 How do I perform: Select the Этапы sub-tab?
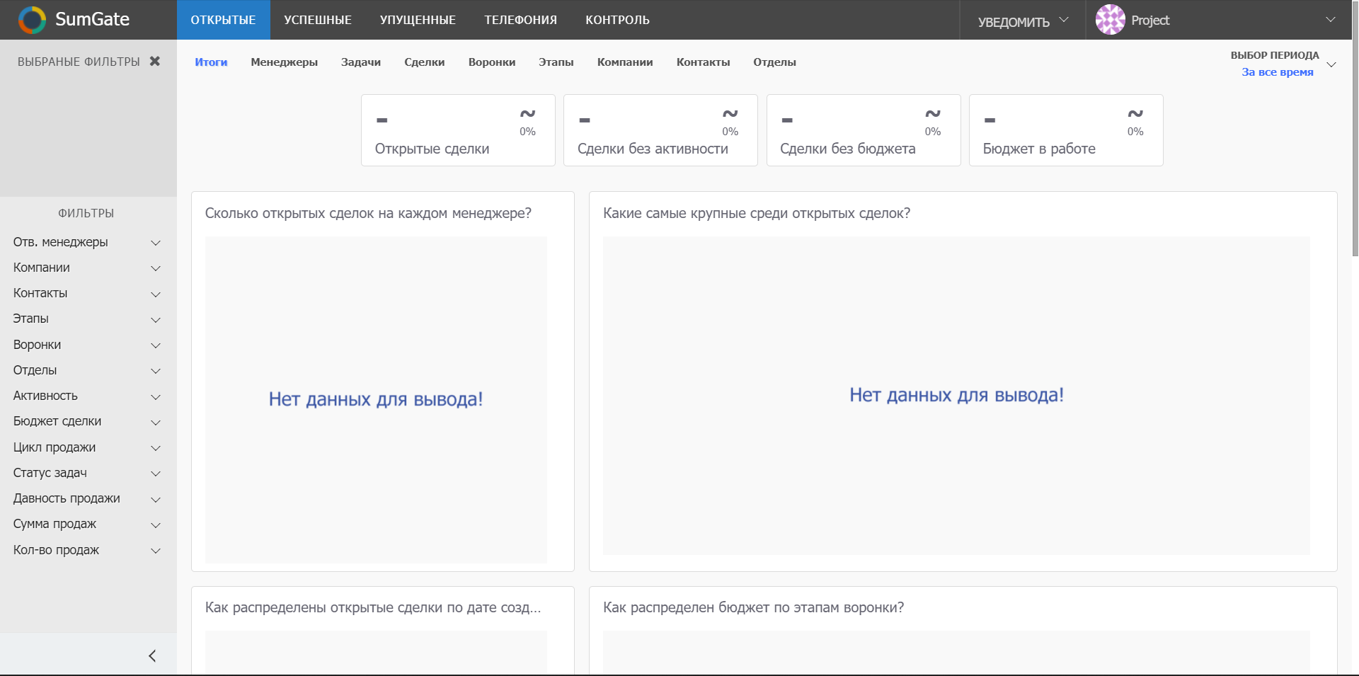point(556,62)
